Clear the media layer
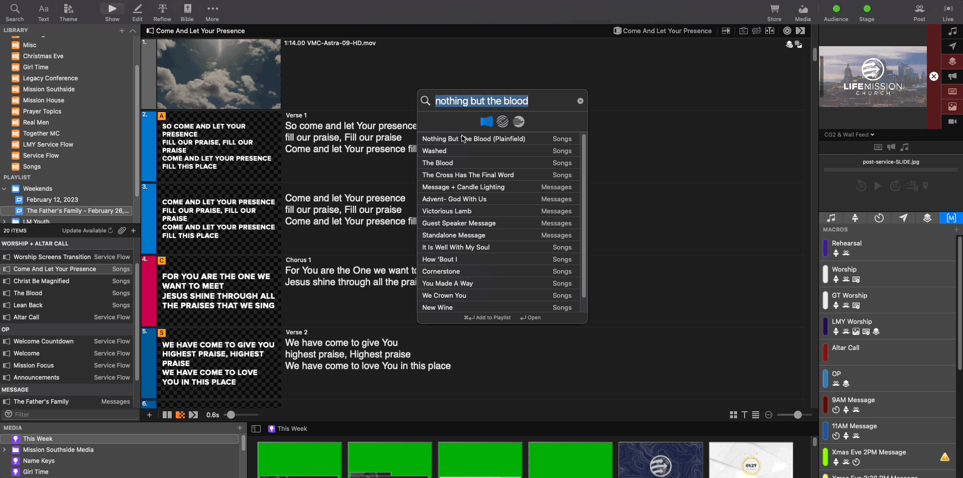963x478 pixels. click(x=952, y=106)
